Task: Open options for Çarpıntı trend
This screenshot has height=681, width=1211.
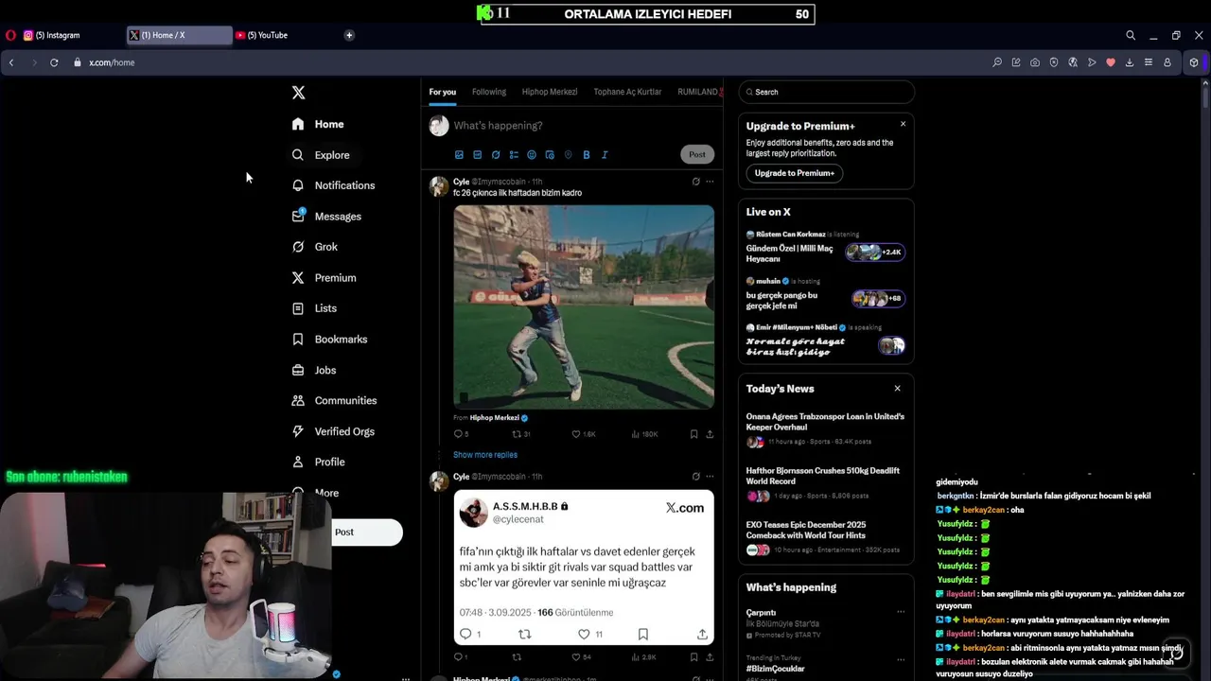Action: (x=900, y=612)
